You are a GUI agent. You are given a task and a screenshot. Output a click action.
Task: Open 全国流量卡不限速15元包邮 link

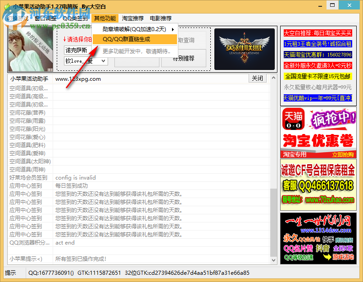point(318,76)
